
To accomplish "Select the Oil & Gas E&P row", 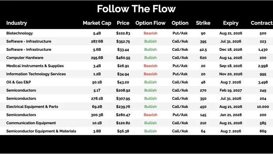I will [x=136, y=82].
